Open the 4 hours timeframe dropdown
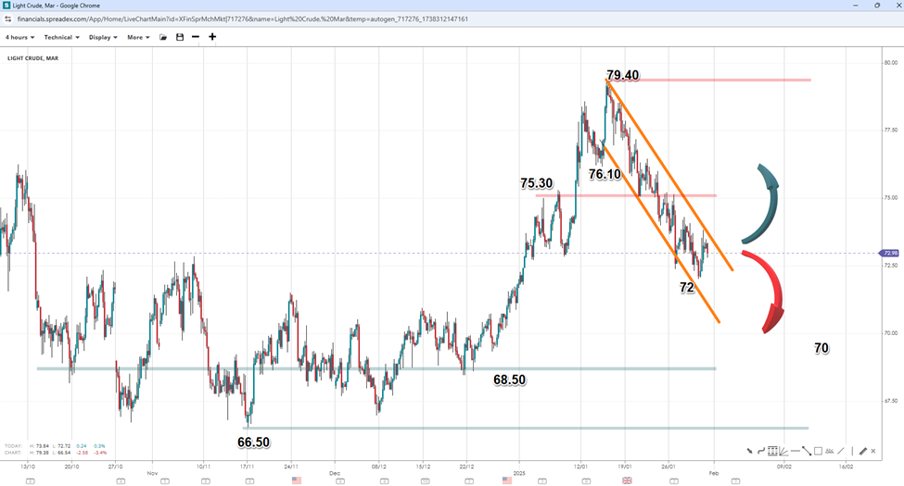 19,37
